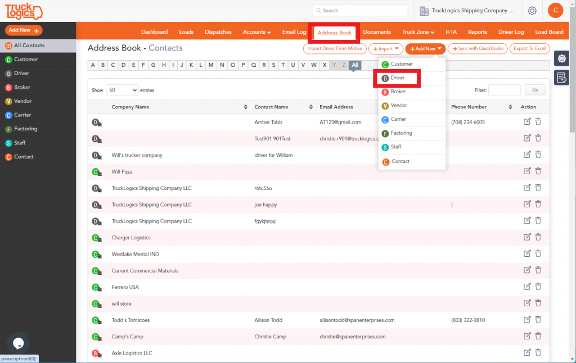
Task: Click the customer type icon for Will Pizza
Action: 97,172
